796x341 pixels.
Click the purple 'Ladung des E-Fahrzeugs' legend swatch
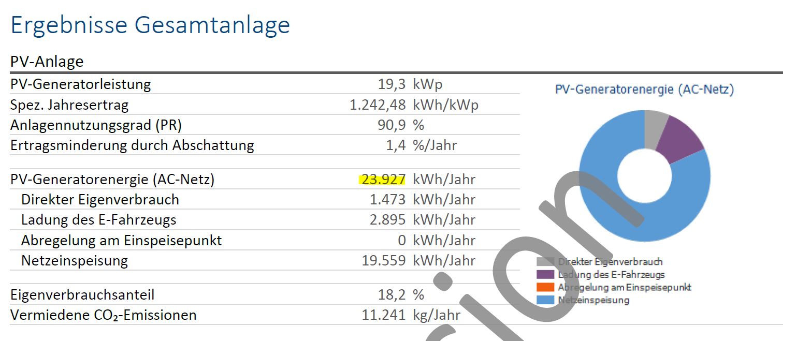[x=545, y=274]
